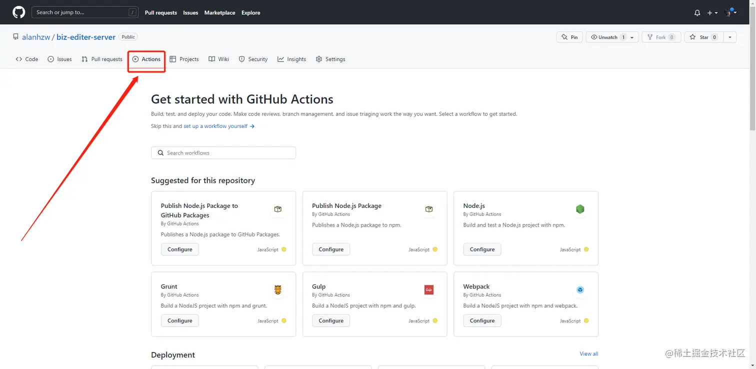Click Issues in top header
Screen dimensions: 756x369
190,13
